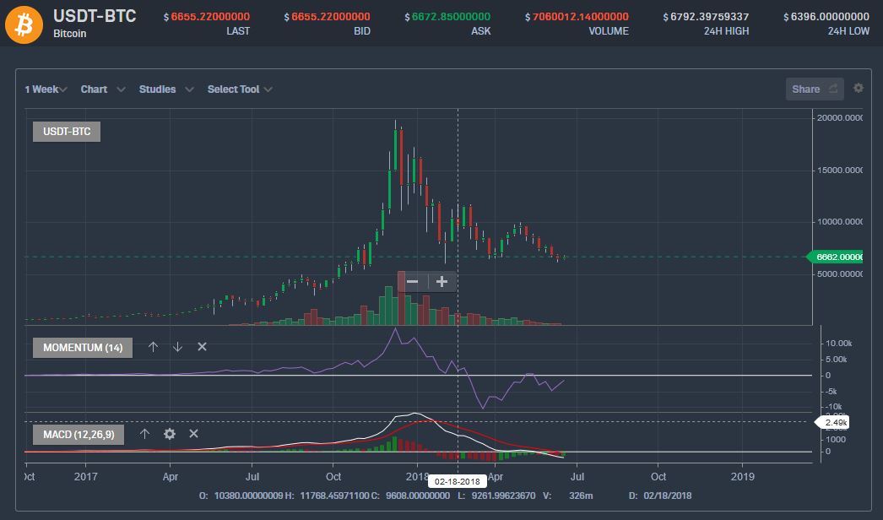Click the D: 02/18/2018 readout
Viewport: 883px width, 520px height.
pos(660,496)
